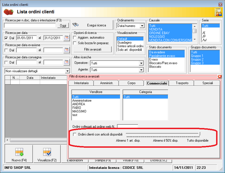Select MASSIMO in Venditore list

click(96, 111)
